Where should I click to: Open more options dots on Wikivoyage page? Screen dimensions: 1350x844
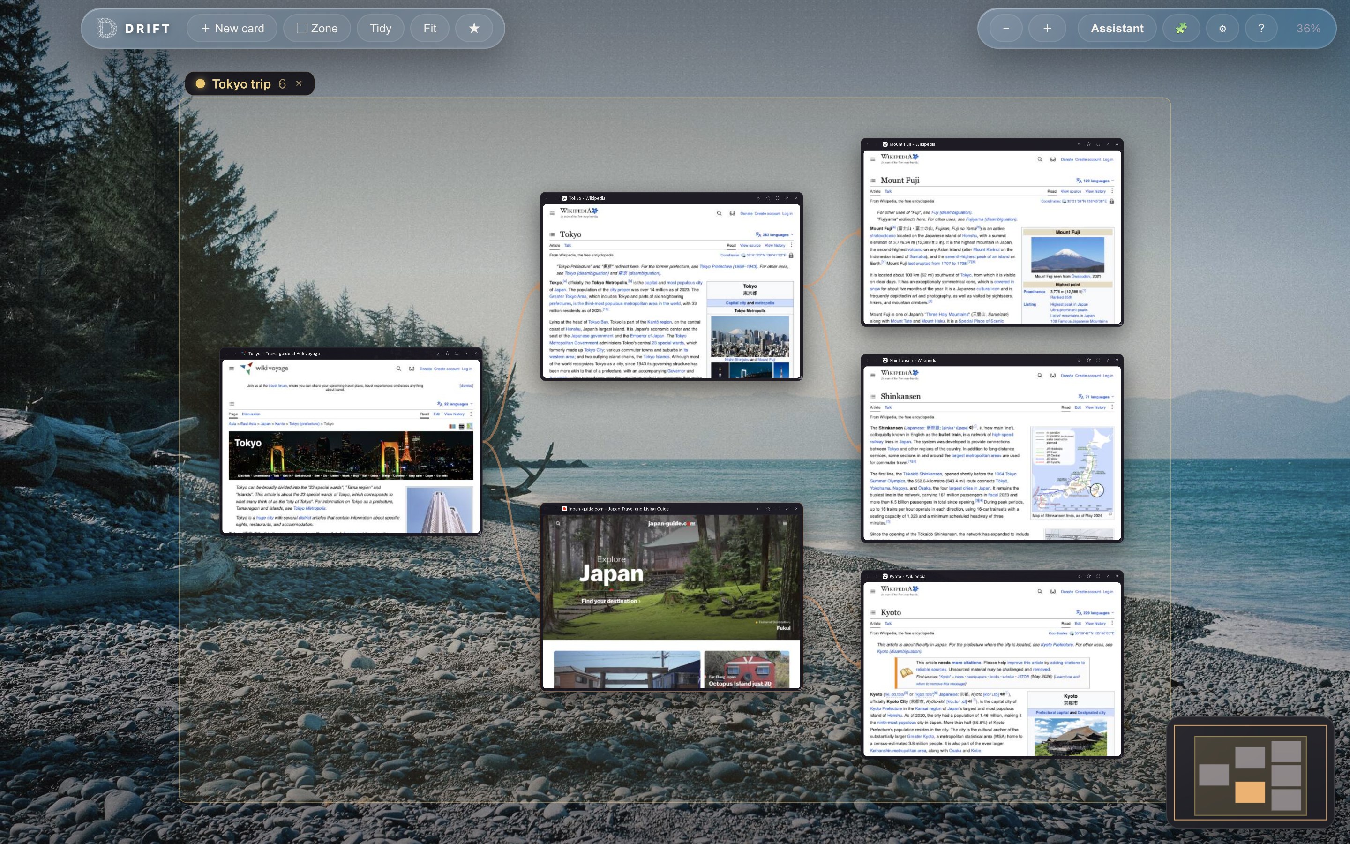click(x=471, y=414)
